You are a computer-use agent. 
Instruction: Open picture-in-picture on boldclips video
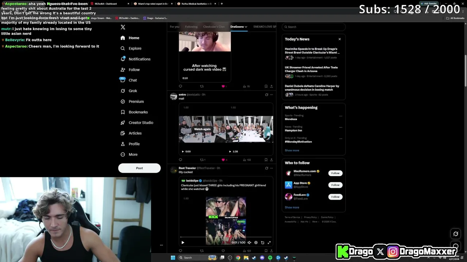(x=262, y=242)
